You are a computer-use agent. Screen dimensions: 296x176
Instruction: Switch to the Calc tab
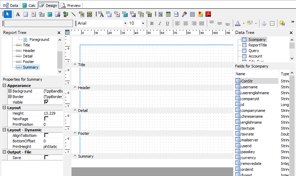[x=29, y=6]
